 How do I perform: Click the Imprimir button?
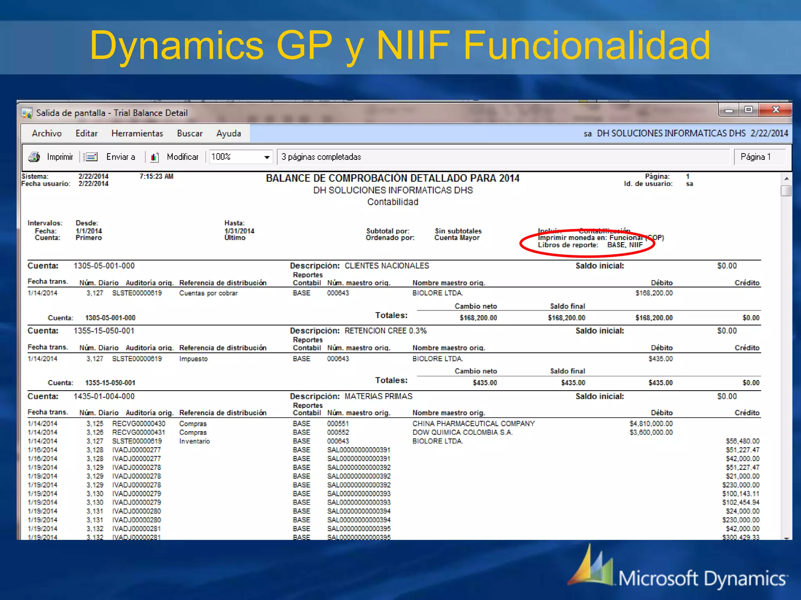click(x=60, y=157)
